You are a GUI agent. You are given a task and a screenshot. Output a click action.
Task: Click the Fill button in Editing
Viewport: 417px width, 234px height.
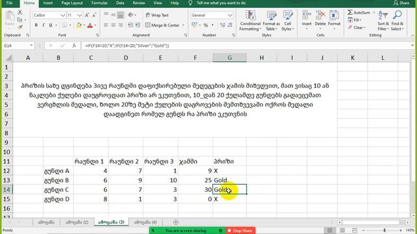pos(354,20)
